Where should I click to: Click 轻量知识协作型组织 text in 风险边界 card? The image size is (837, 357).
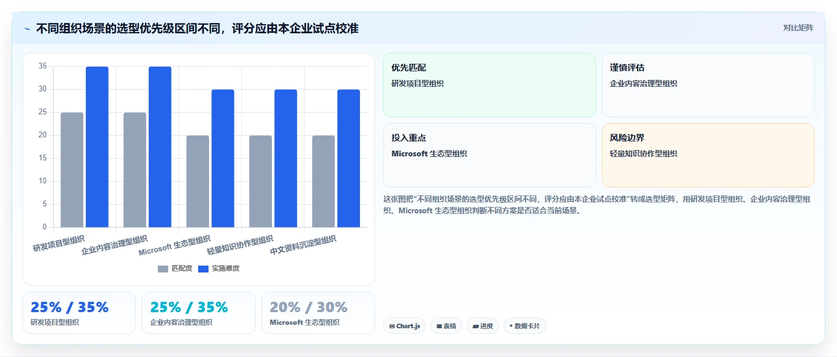643,153
